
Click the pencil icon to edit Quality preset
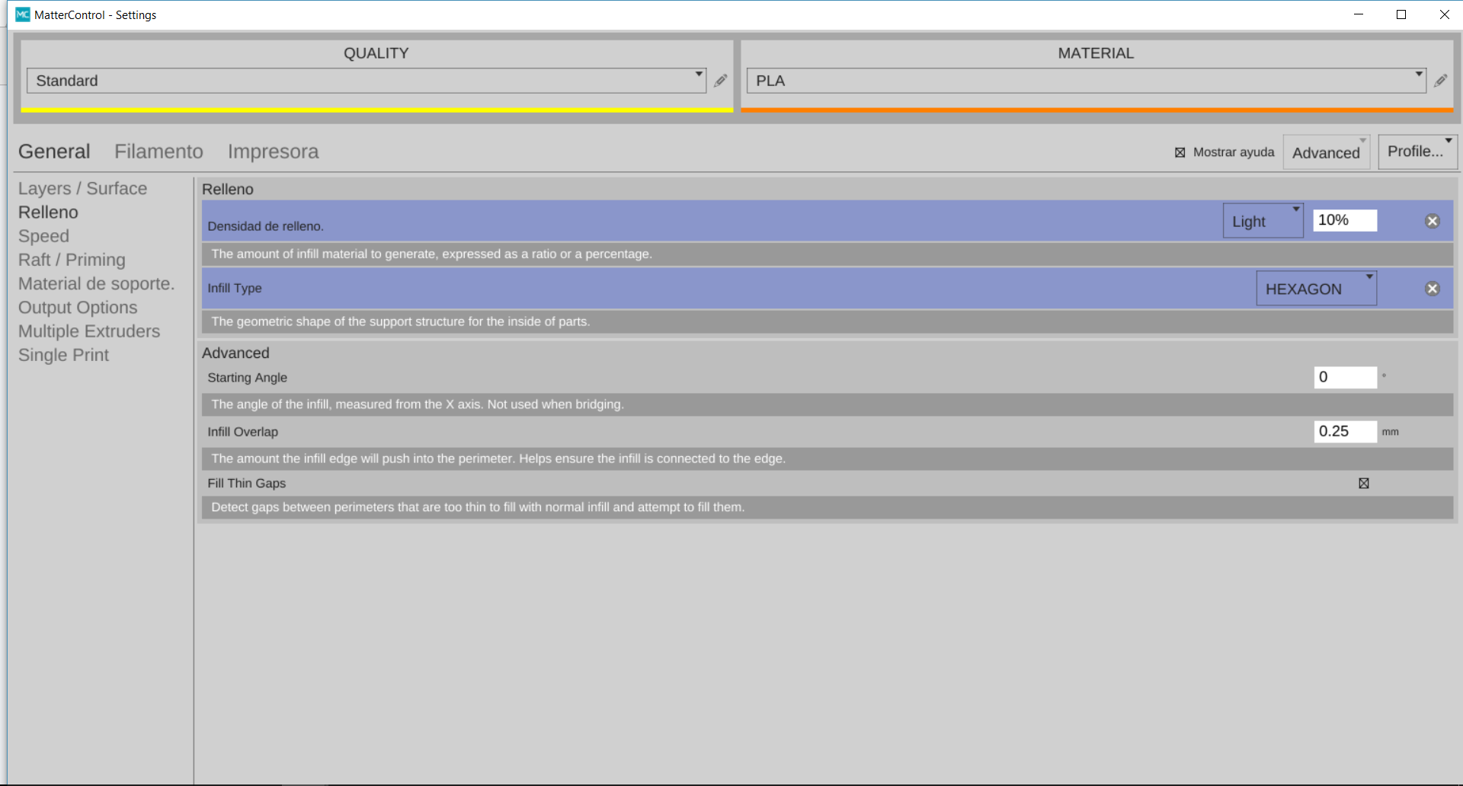(720, 81)
